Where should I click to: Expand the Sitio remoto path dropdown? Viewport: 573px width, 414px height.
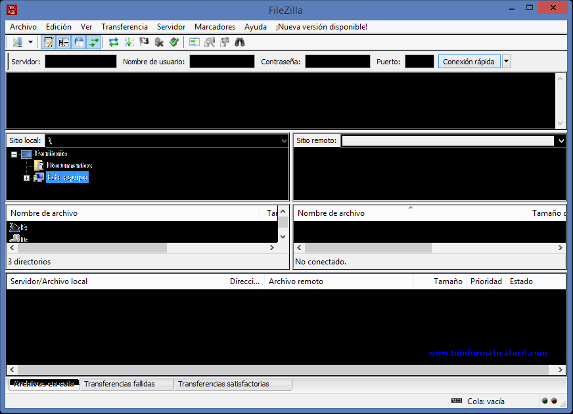tap(561, 141)
